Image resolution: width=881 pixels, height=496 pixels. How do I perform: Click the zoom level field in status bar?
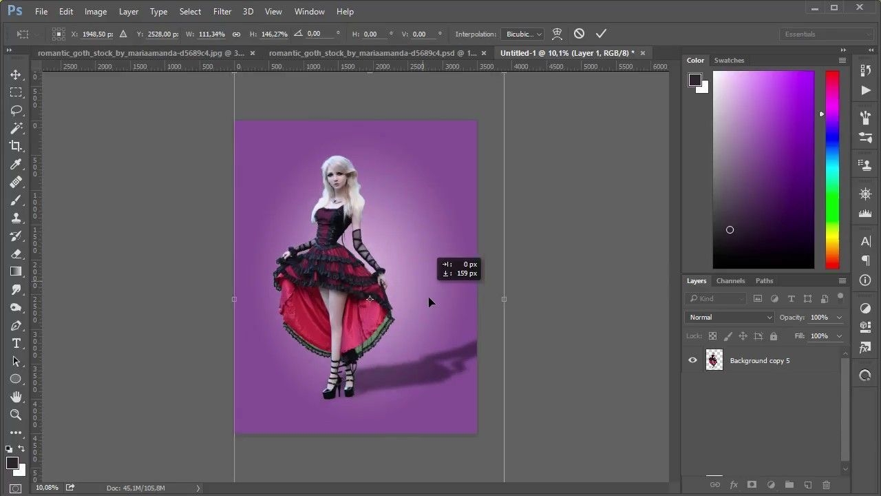click(x=47, y=488)
